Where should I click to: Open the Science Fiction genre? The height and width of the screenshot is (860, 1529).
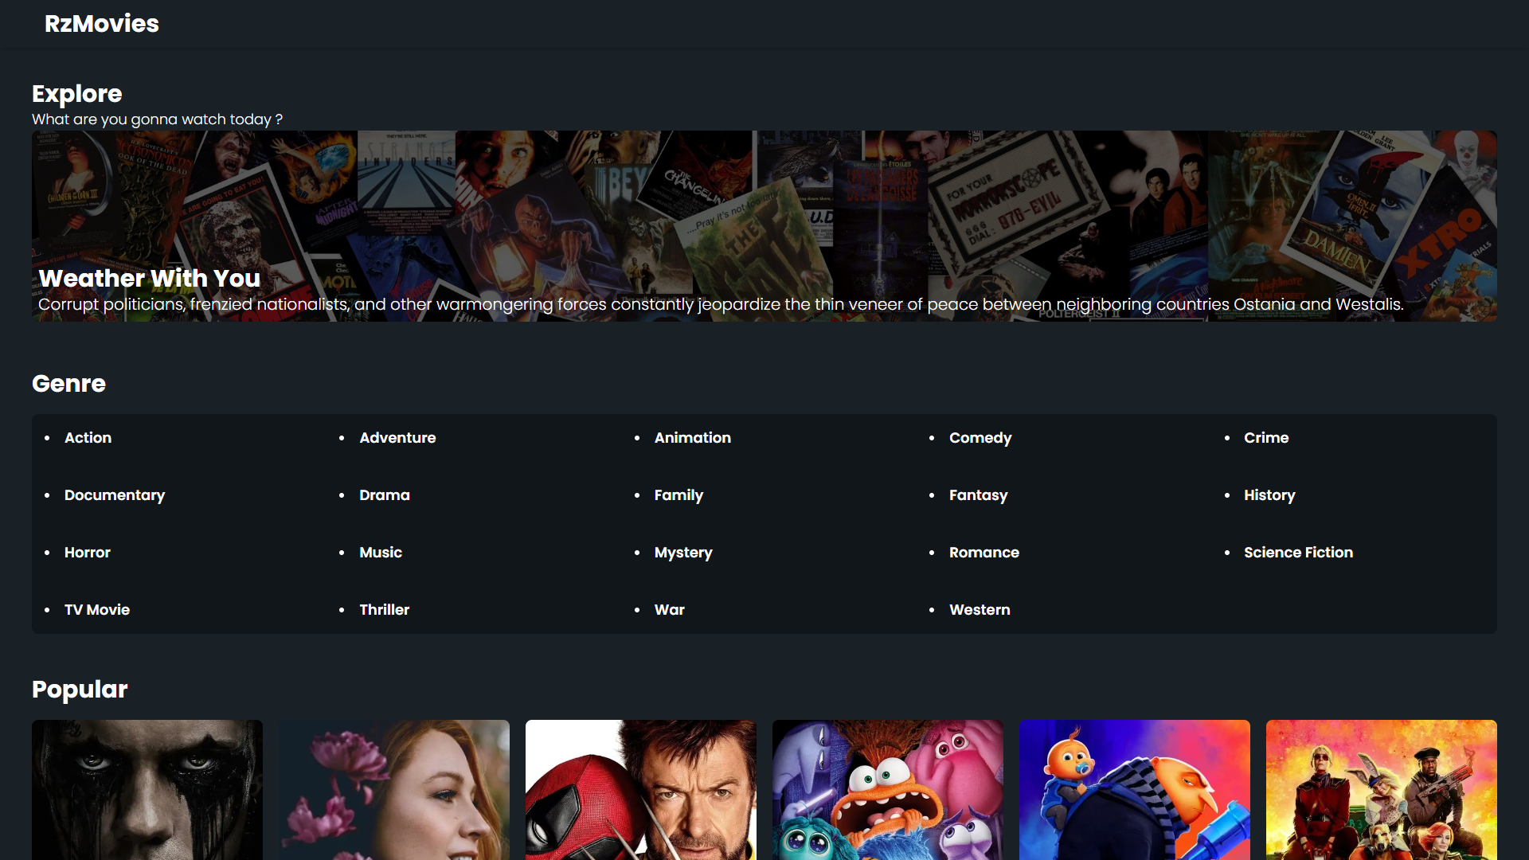click(x=1298, y=552)
